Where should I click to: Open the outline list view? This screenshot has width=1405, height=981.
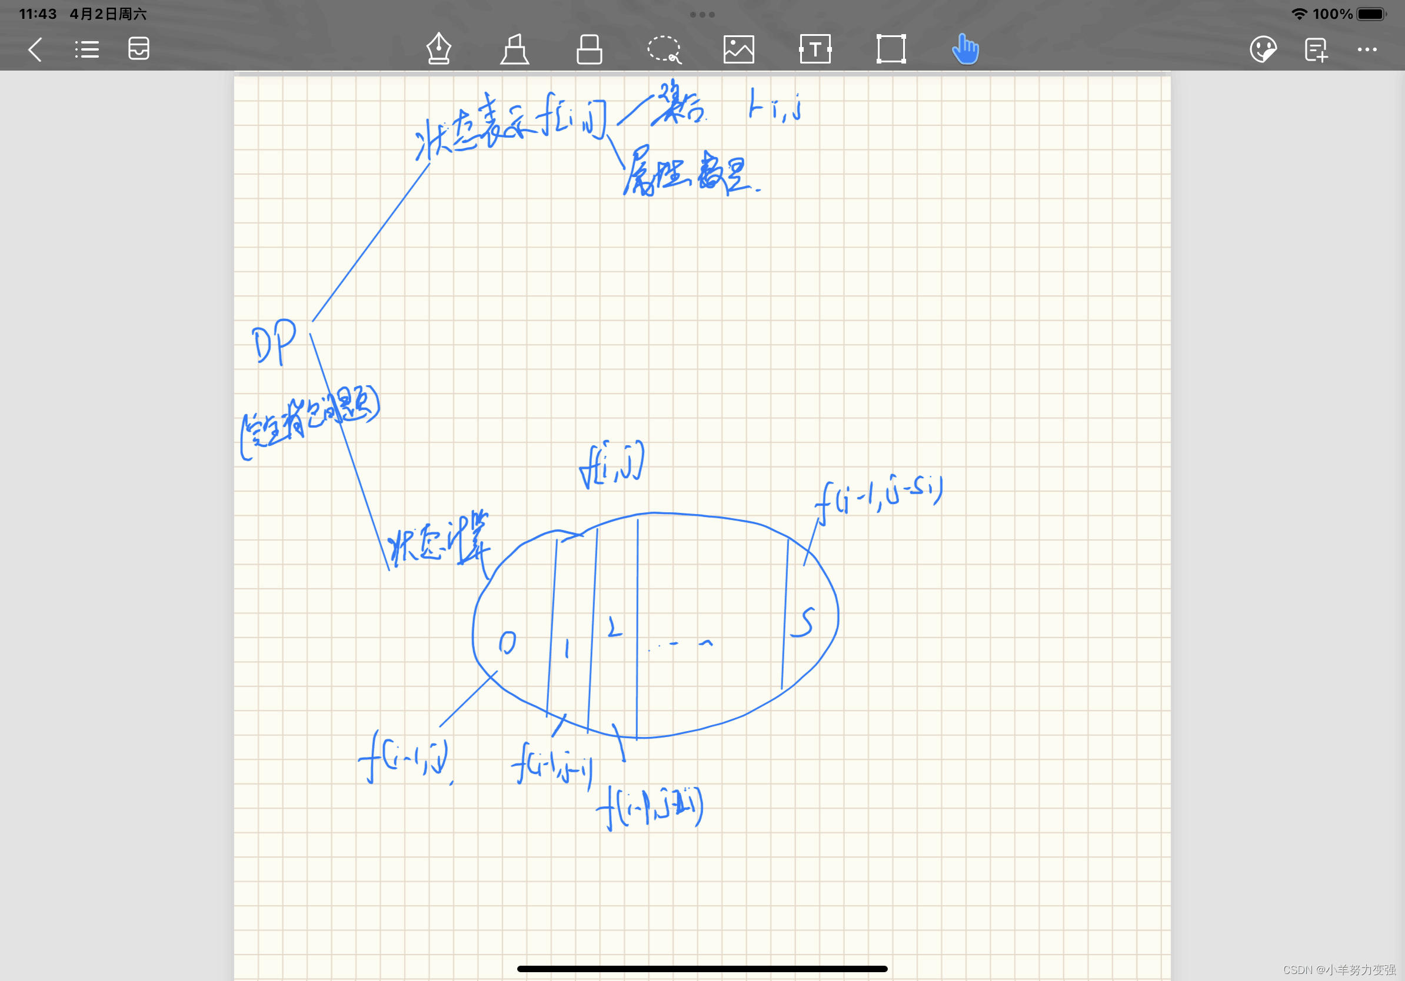click(87, 49)
